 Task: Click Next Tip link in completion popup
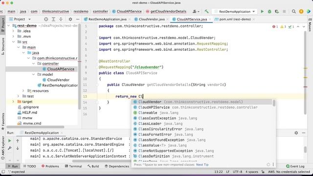point(202,165)
